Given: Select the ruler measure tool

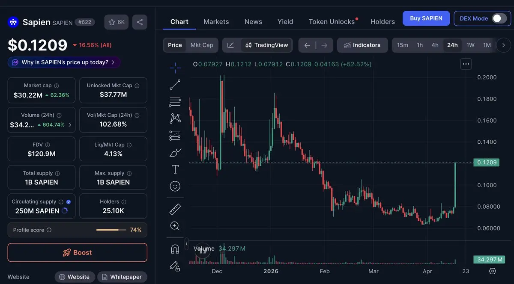Looking at the screenshot, I should [175, 209].
